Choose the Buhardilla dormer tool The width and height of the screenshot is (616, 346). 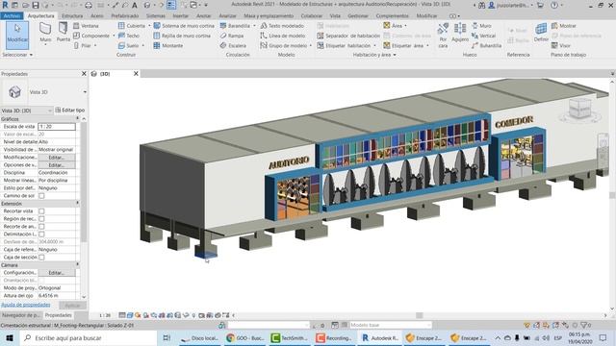pos(486,45)
